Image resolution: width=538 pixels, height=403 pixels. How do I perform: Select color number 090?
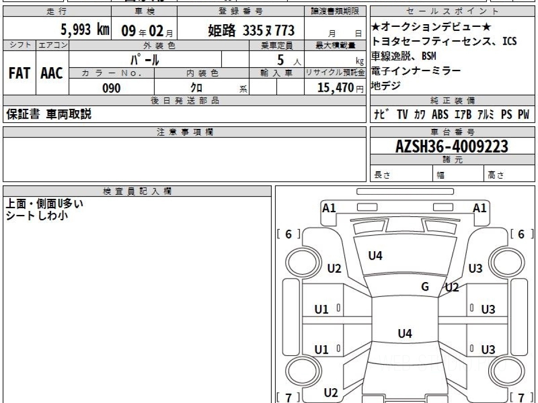(x=112, y=88)
